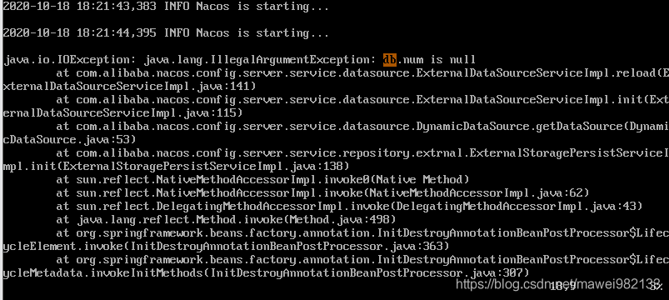Click the "ernalDataSourceServiceImpl.java:115" reference
Viewport: 669px width, 300px height.
click(122, 112)
